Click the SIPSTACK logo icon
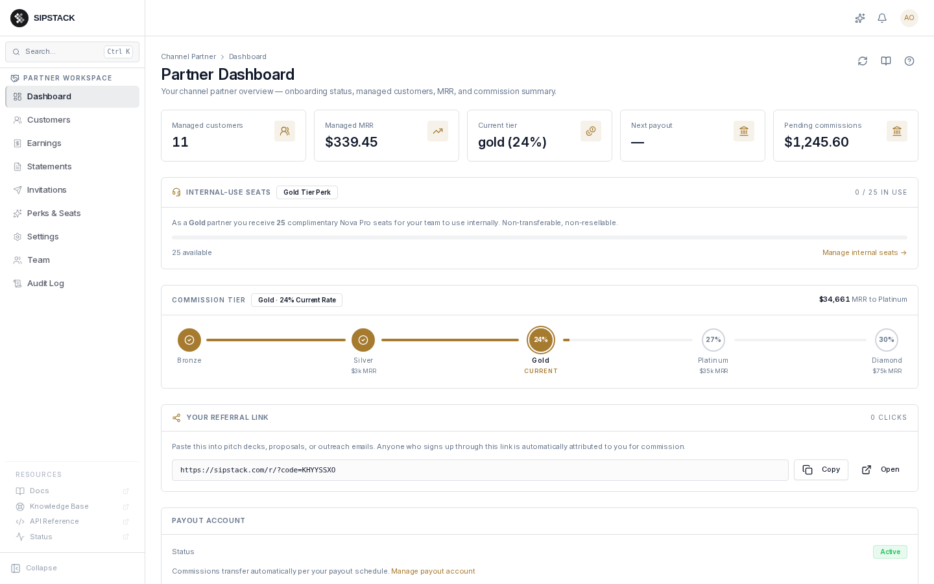Screen dimensions: 934x584 [19, 18]
